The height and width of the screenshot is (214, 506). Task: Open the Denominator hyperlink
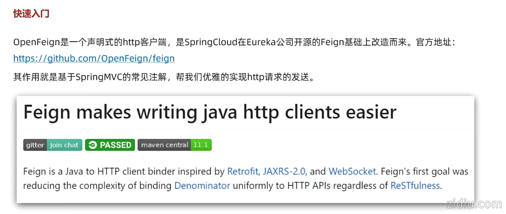click(x=202, y=185)
